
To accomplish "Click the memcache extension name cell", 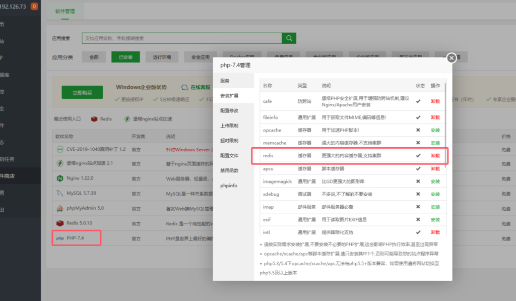I will (275, 143).
